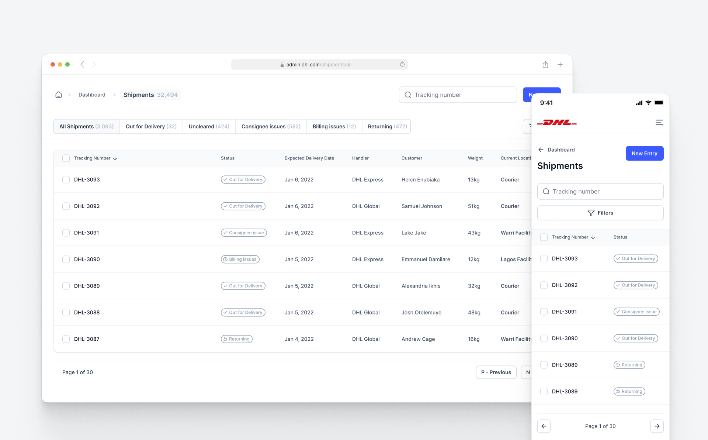Open the hamburger menu on the mobile screen
The width and height of the screenshot is (708, 440).
pyautogui.click(x=659, y=123)
